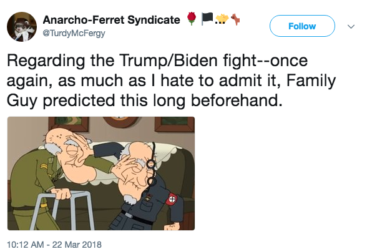Viewport: 367px width, 249px height.
Task: Click the red armband in the cartoon
Action: pyautogui.click(x=172, y=199)
